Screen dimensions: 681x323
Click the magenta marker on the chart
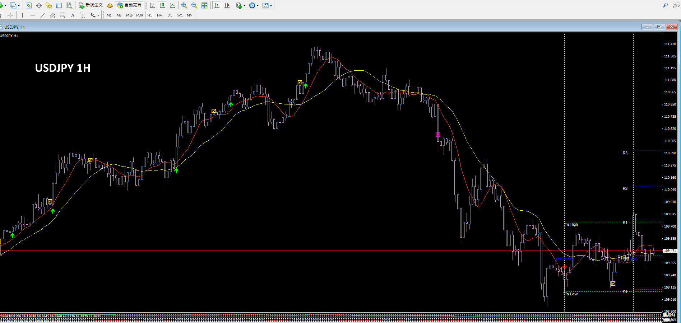pos(438,135)
